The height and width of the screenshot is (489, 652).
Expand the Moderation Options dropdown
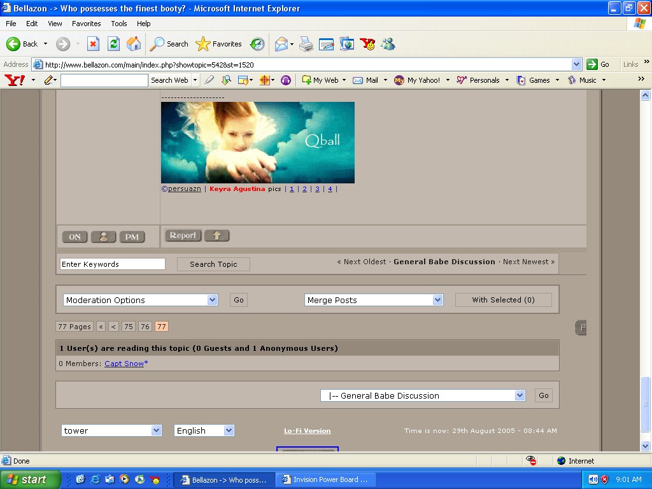(x=141, y=300)
